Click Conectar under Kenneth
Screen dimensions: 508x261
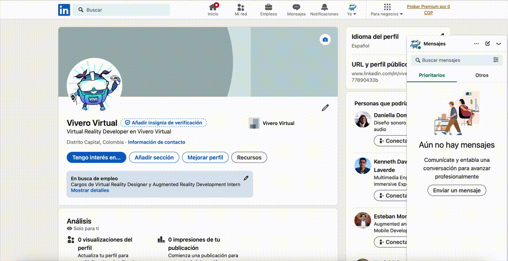tap(391, 196)
